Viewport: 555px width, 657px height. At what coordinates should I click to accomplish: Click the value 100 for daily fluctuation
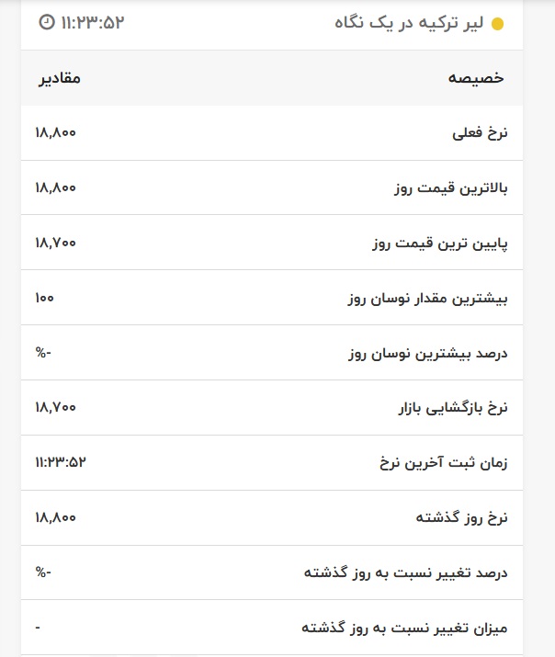click(45, 299)
